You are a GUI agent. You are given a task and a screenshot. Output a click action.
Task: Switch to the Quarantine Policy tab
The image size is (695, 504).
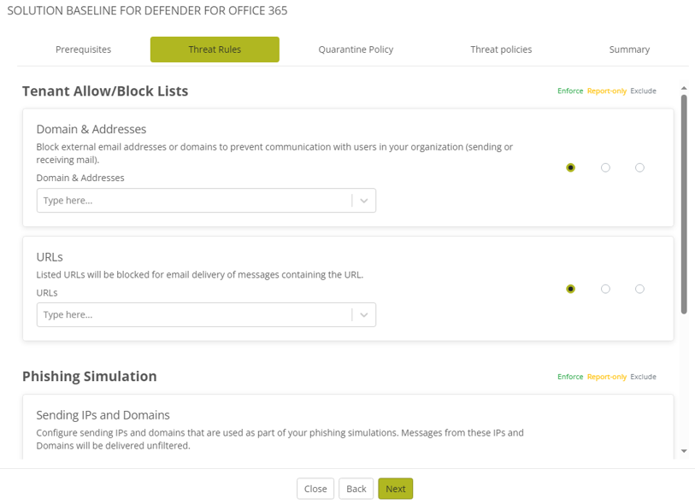[356, 50]
